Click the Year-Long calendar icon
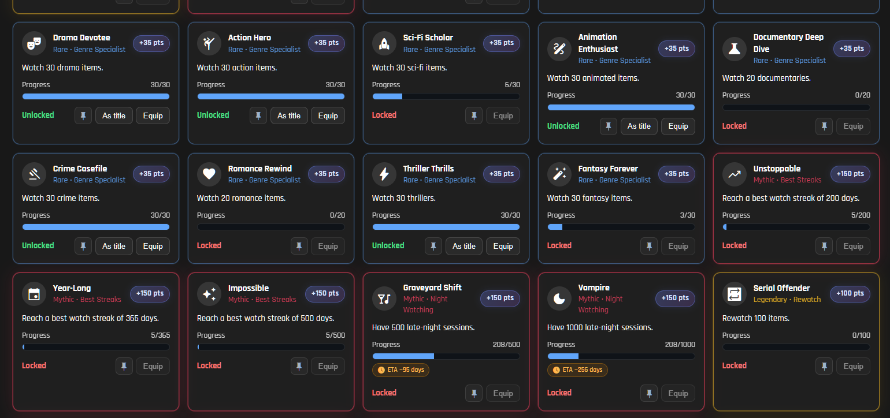The width and height of the screenshot is (890, 418). tap(34, 294)
